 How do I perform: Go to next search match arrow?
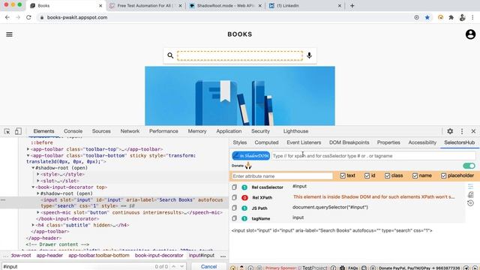pyautogui.click(x=181, y=266)
